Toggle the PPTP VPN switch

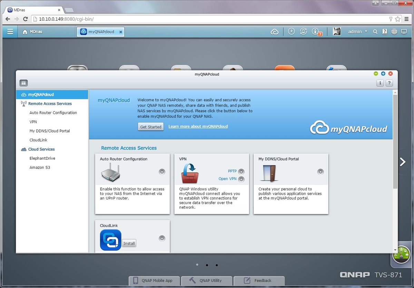pos(241,171)
